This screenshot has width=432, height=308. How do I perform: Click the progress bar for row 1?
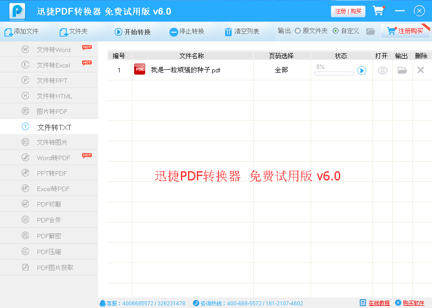click(334, 74)
